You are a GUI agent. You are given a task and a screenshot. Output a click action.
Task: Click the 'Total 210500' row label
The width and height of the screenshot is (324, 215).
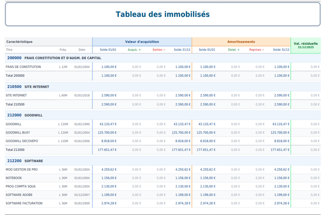point(15,105)
